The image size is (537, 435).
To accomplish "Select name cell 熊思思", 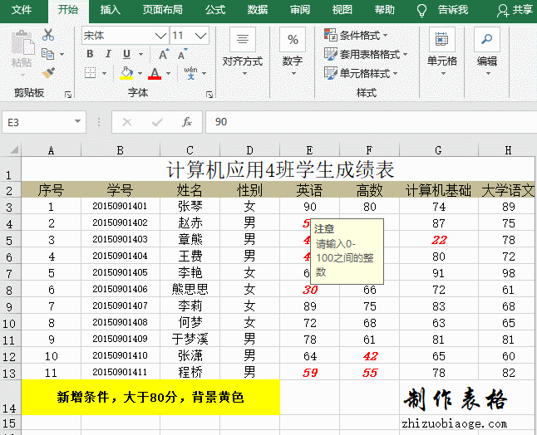I will tap(190, 290).
